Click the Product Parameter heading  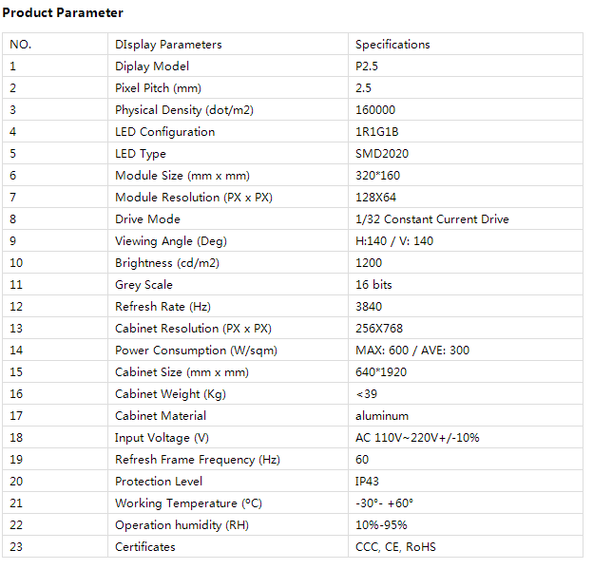[63, 13]
